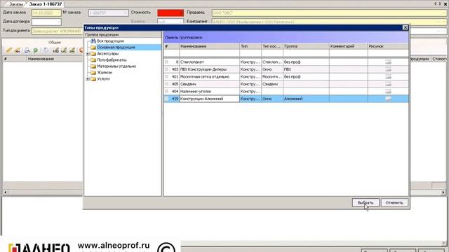Expand the Услуги tree node
The height and width of the screenshot is (252, 449).
88,79
